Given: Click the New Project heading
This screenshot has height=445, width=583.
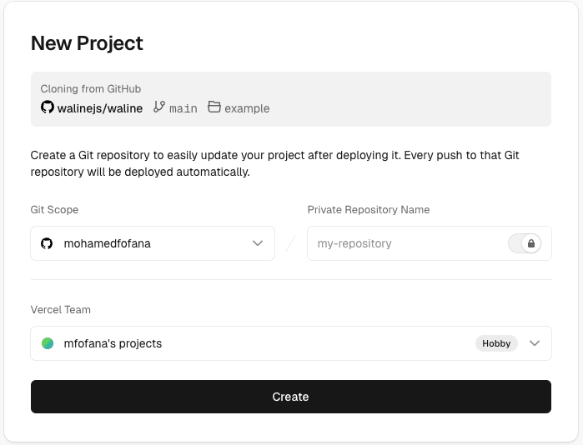Looking at the screenshot, I should [x=87, y=43].
